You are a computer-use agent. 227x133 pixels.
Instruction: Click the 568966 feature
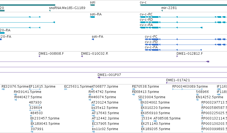pos(197,95)
